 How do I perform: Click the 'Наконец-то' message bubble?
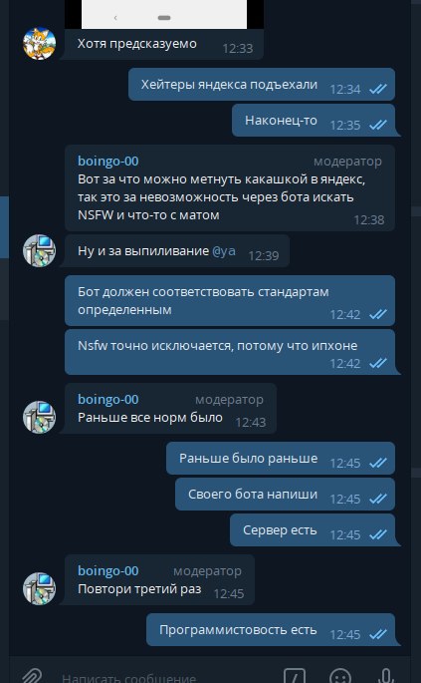tap(314, 121)
